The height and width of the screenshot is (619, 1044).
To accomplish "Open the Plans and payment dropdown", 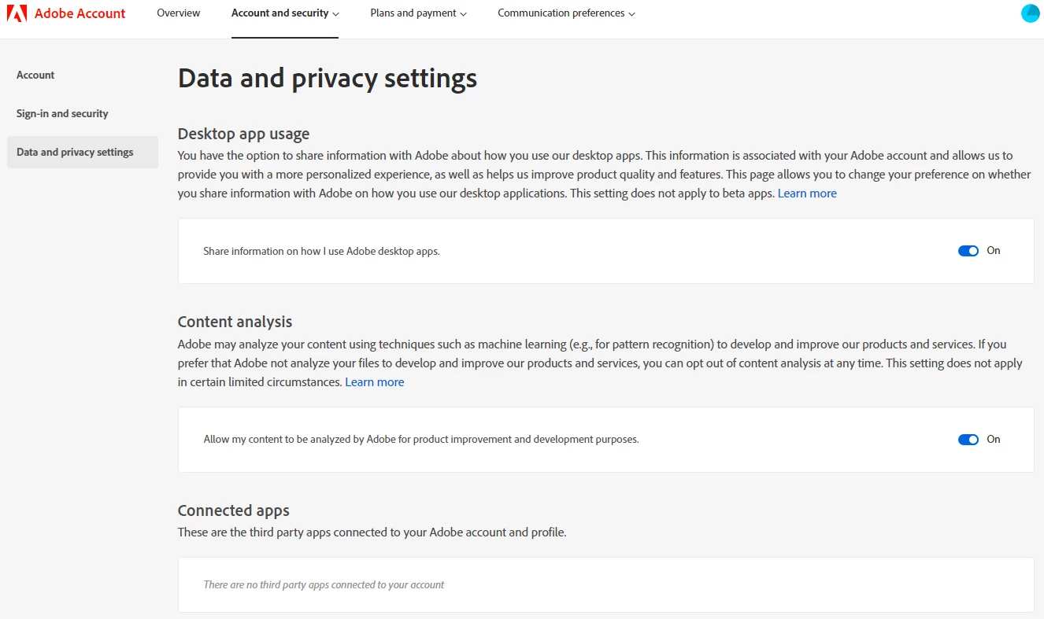I will coord(418,13).
